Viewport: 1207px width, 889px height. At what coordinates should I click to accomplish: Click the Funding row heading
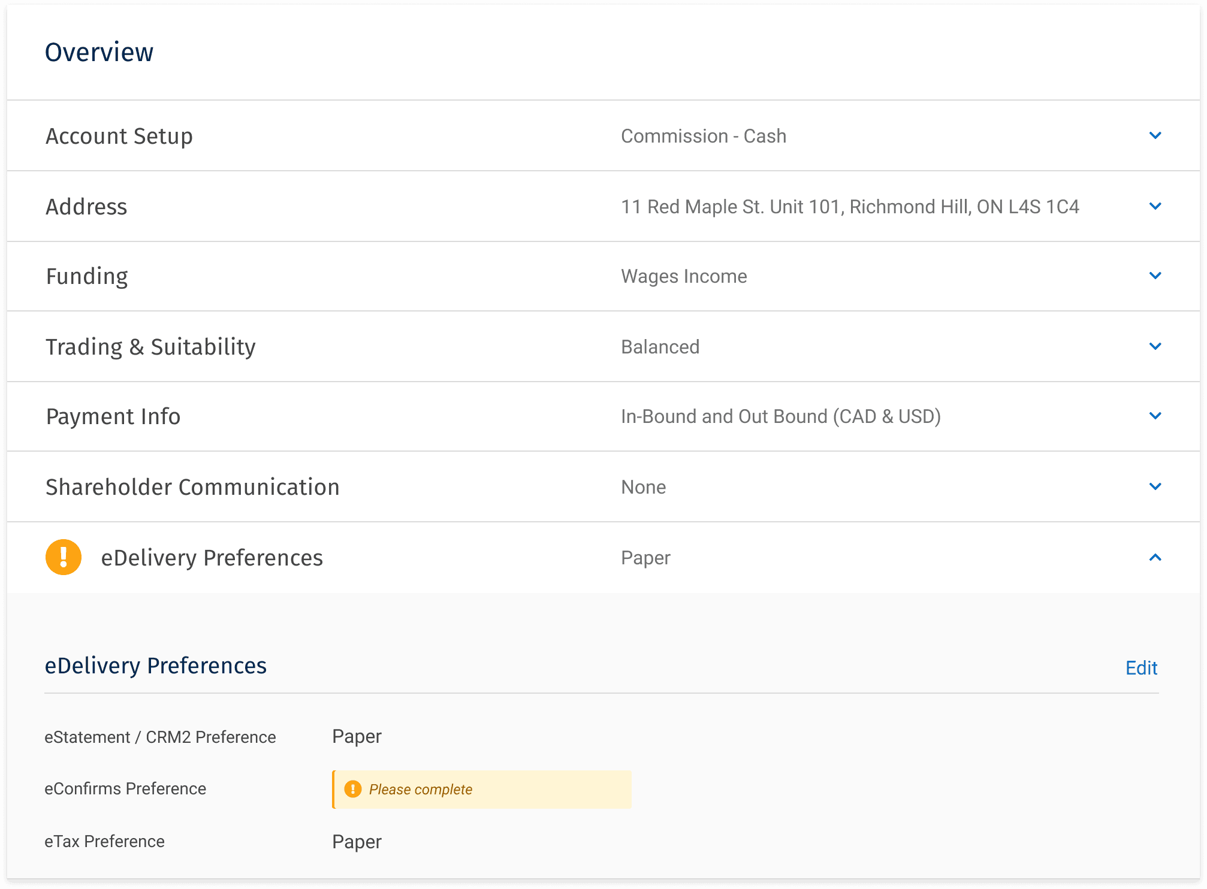87,276
